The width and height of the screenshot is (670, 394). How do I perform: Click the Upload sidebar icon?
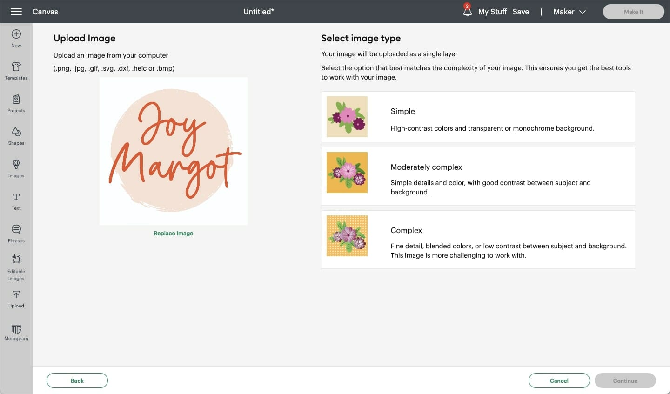point(16,299)
